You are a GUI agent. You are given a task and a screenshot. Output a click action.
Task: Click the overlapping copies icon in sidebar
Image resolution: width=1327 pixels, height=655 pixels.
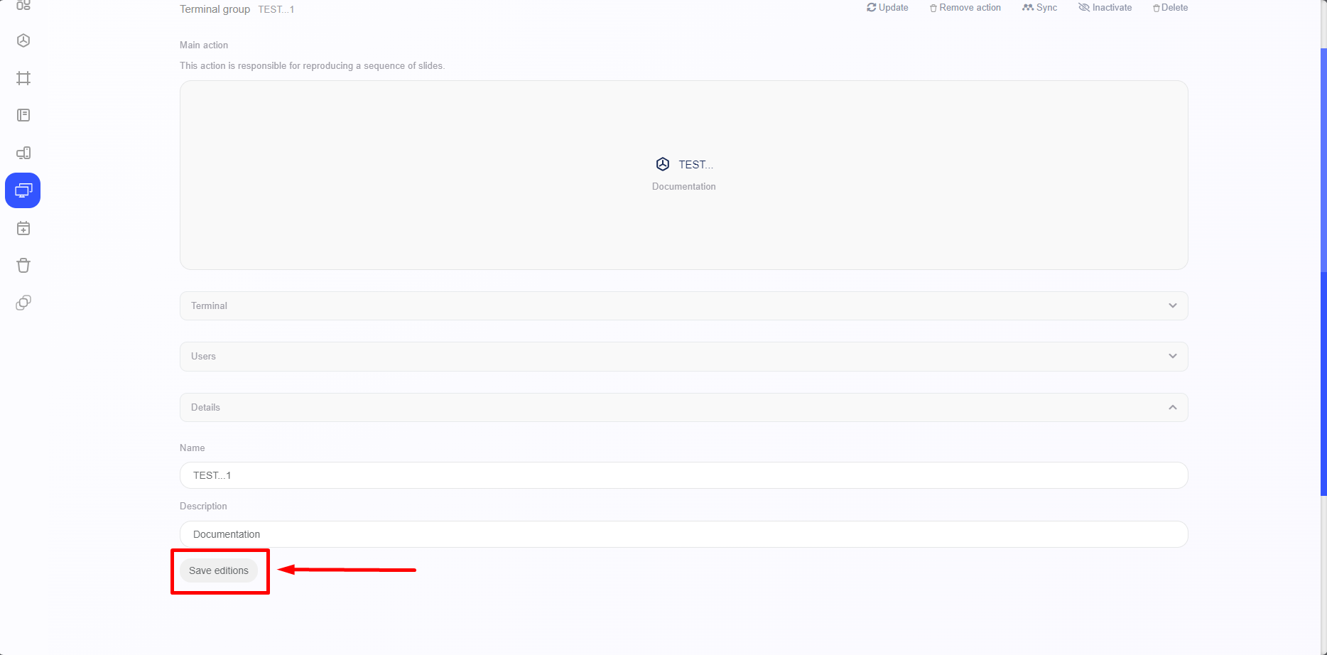pyautogui.click(x=23, y=303)
